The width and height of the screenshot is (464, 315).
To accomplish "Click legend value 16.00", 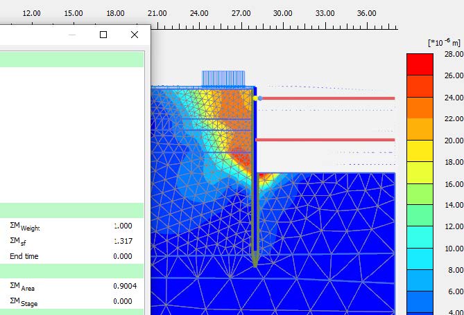I will [x=454, y=184].
